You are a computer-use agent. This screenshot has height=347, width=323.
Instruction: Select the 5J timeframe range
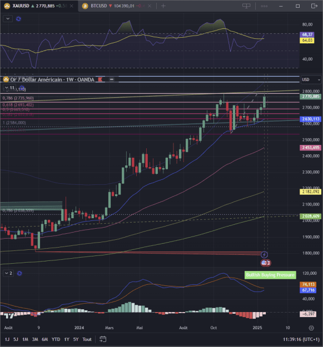[16, 339]
